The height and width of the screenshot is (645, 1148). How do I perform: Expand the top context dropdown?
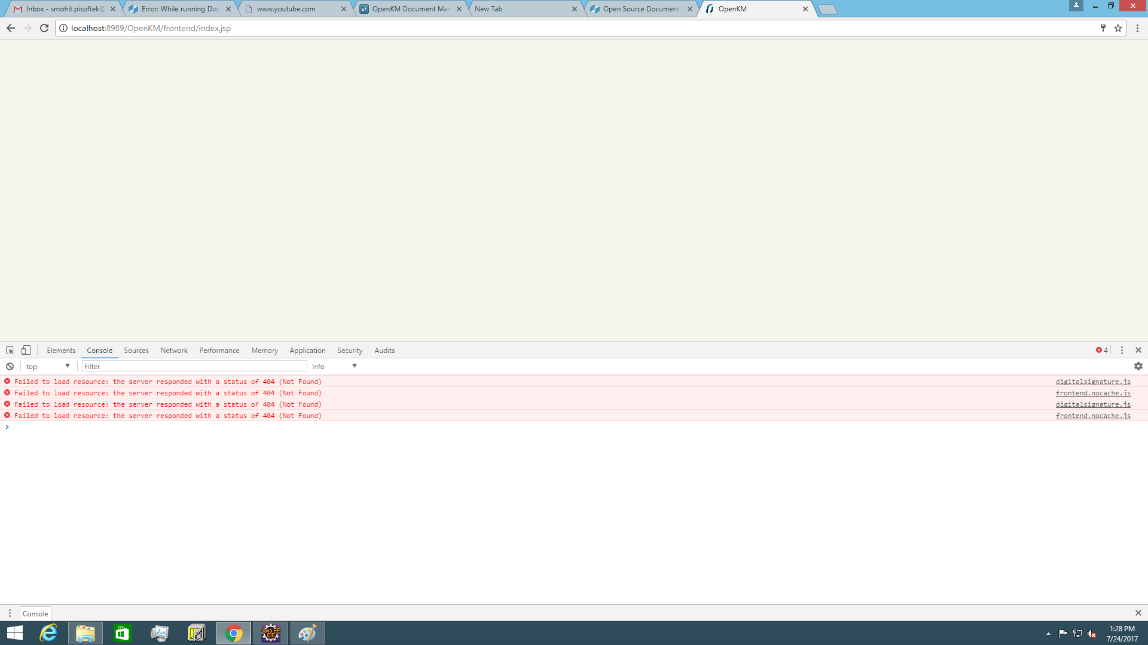pos(48,366)
